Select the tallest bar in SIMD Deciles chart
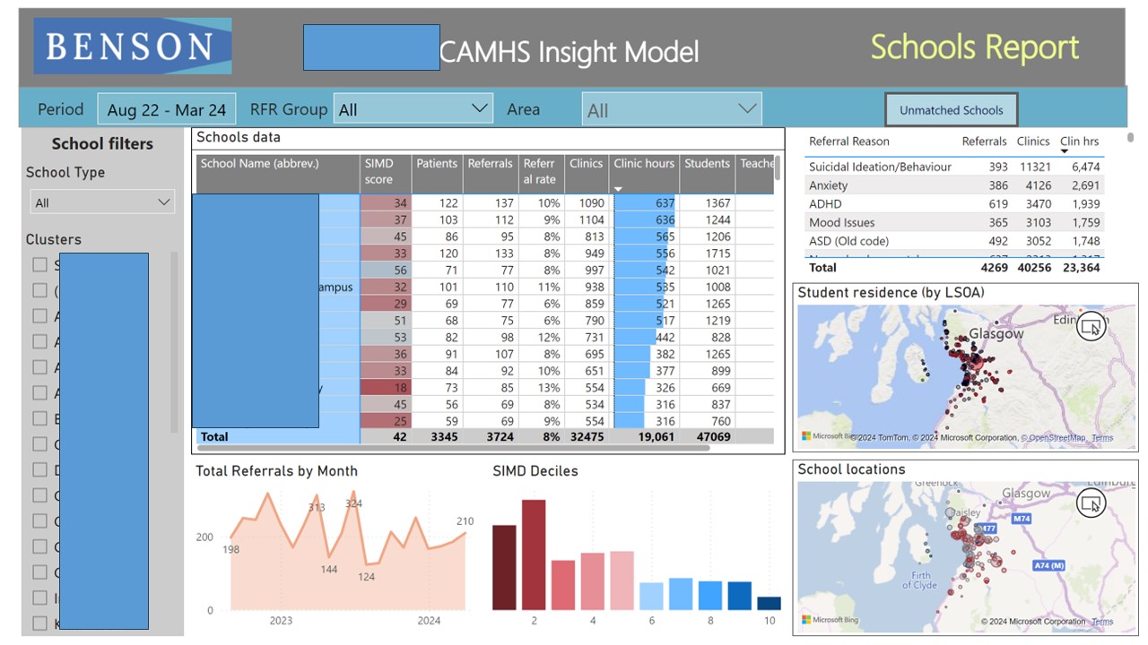 [x=534, y=555]
